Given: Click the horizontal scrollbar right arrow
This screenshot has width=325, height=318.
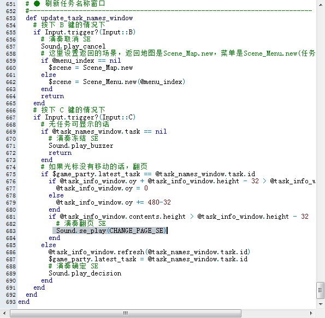Looking at the screenshot, I should tap(311, 313).
